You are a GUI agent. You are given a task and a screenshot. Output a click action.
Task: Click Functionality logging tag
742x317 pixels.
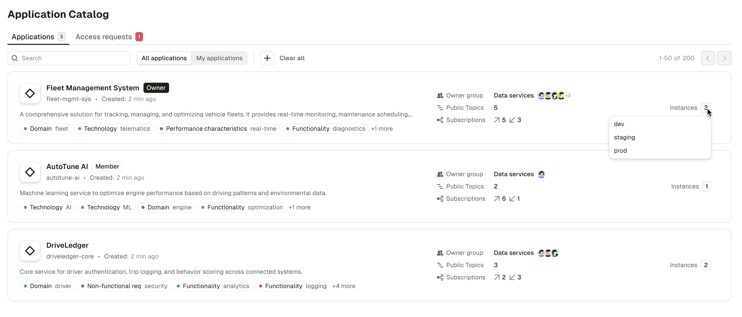pos(292,286)
